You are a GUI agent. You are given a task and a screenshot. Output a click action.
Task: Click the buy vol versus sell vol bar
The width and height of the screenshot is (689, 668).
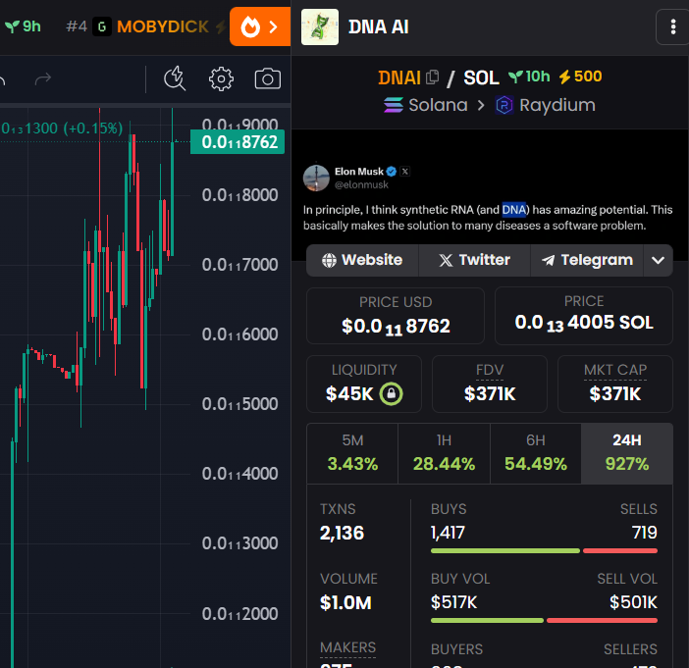pos(544,621)
